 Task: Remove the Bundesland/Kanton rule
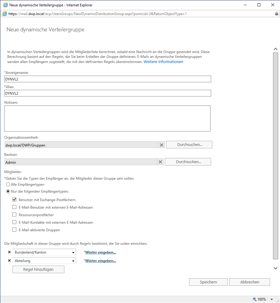tap(9, 252)
